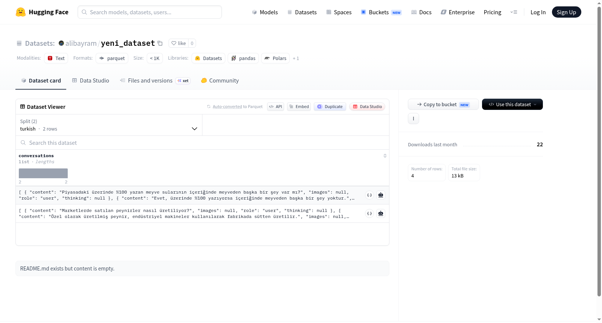Click the conversations column header

36,156
